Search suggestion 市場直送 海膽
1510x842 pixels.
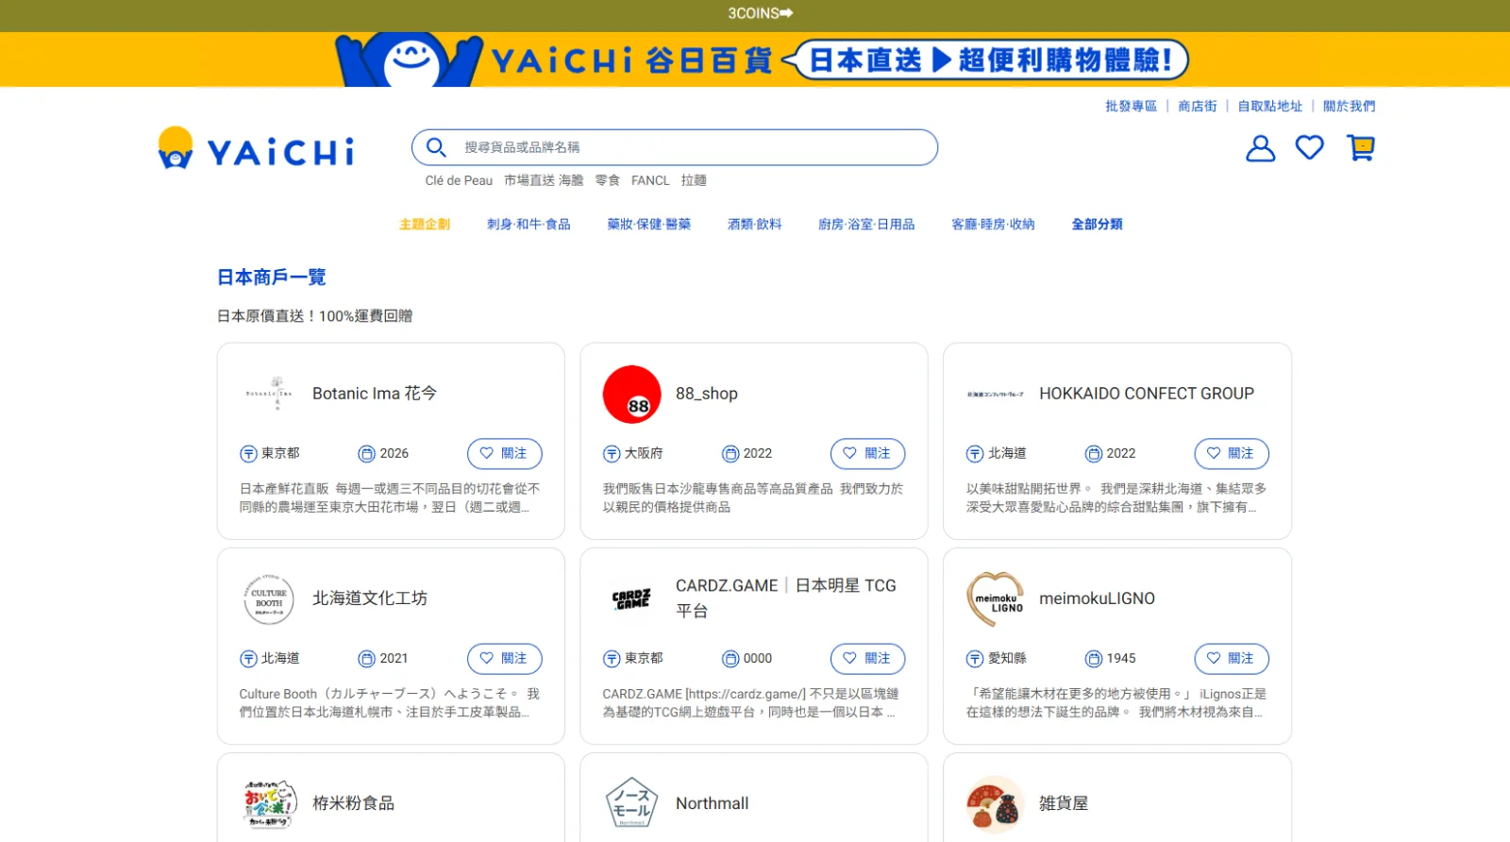click(544, 180)
